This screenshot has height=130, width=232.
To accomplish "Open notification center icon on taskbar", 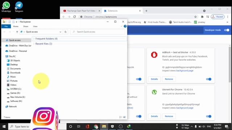I will point(227,126).
